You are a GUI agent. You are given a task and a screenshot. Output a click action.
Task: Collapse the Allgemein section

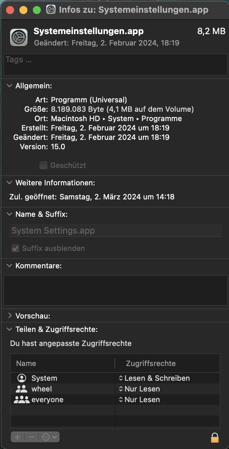click(9, 86)
